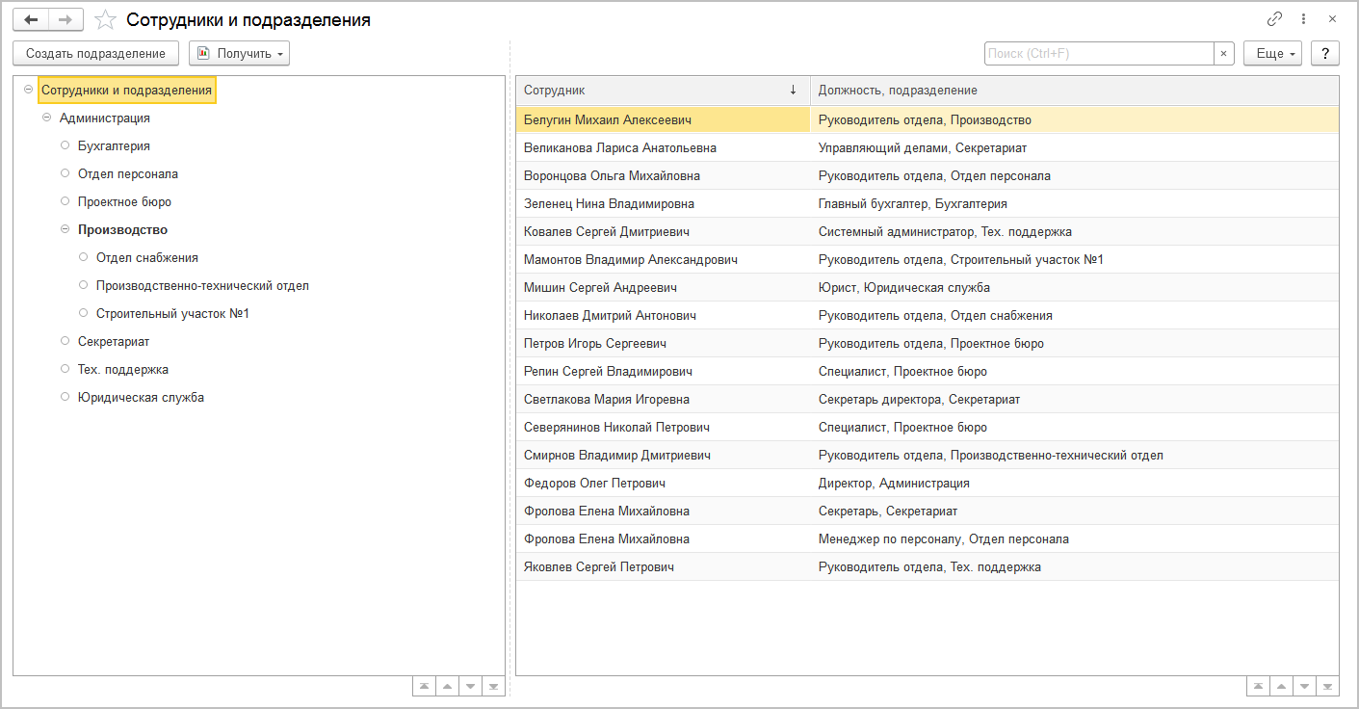Open the Еще menu
This screenshot has width=1359, height=709.
(x=1272, y=54)
